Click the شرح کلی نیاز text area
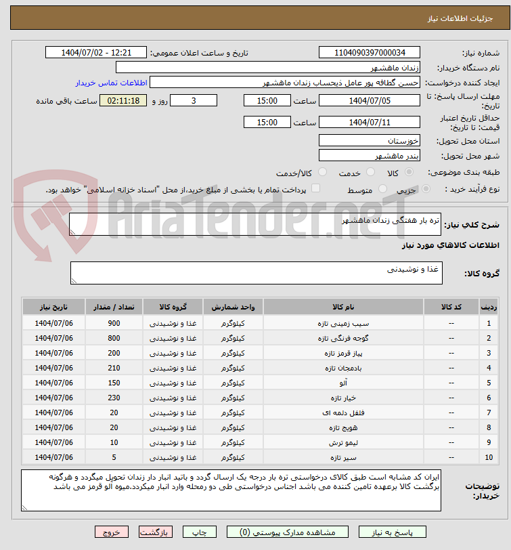The height and width of the screenshot is (550, 511). [x=255, y=224]
